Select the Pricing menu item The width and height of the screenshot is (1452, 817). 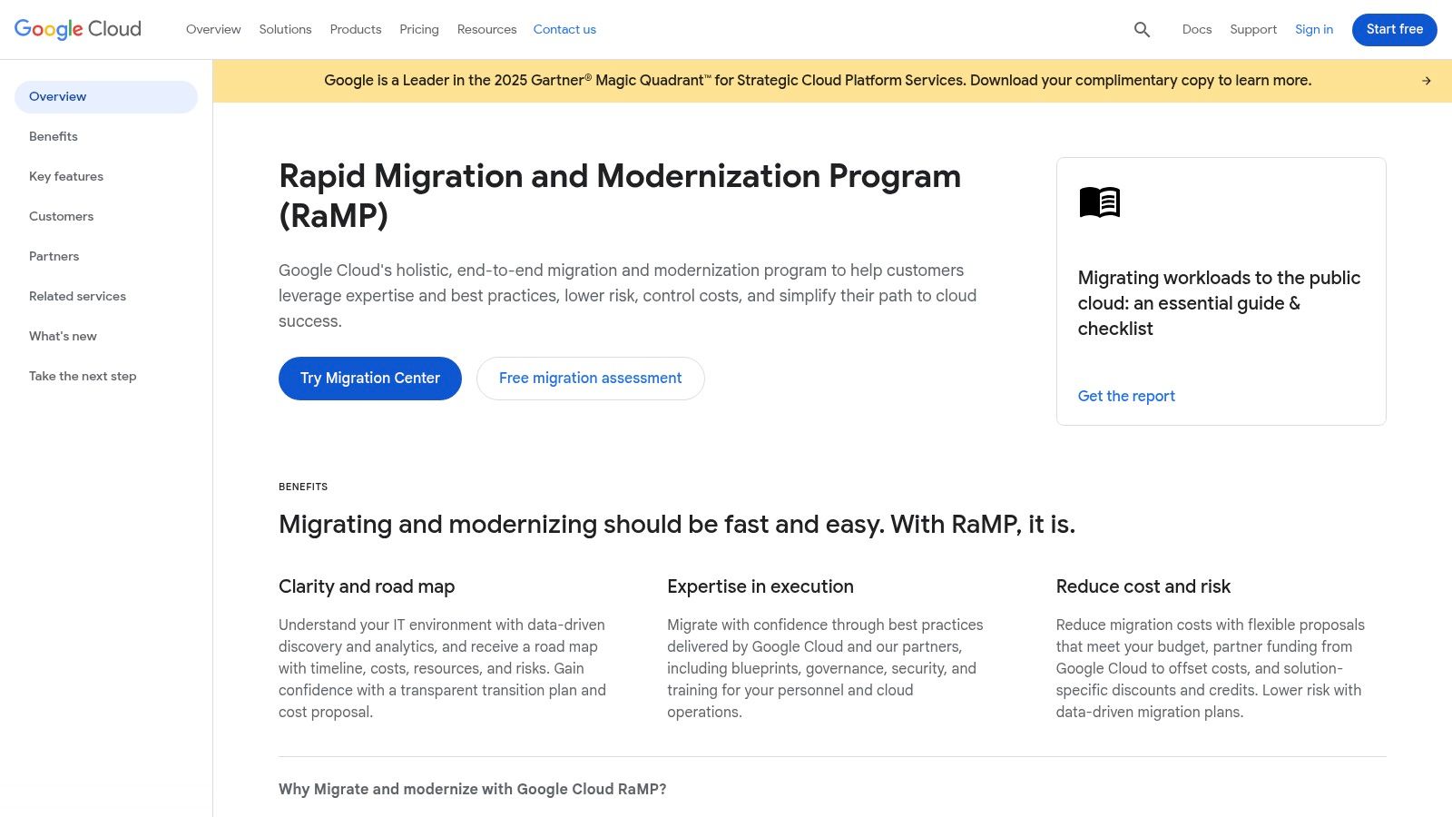[418, 29]
